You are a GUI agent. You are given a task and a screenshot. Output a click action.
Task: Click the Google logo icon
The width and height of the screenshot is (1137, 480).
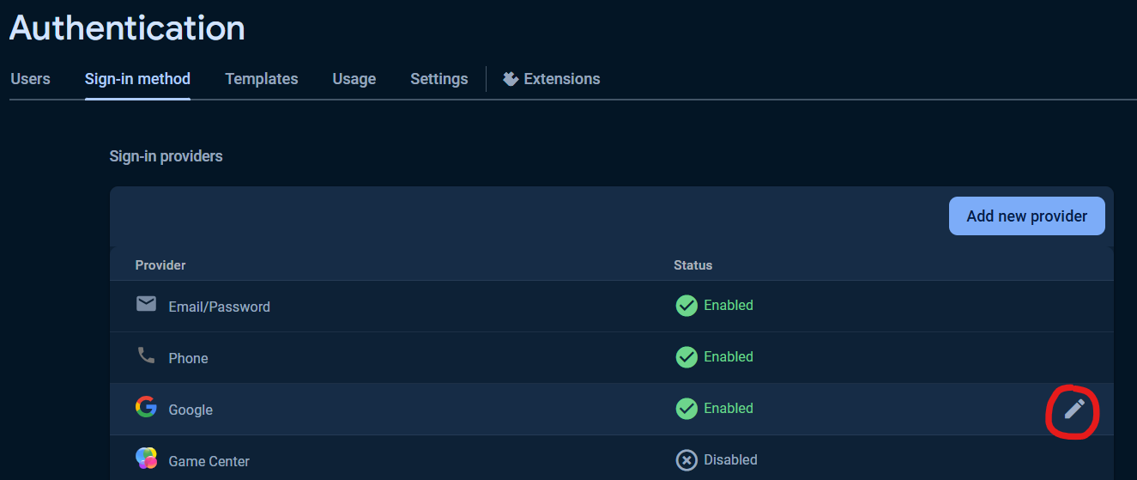pyautogui.click(x=146, y=407)
